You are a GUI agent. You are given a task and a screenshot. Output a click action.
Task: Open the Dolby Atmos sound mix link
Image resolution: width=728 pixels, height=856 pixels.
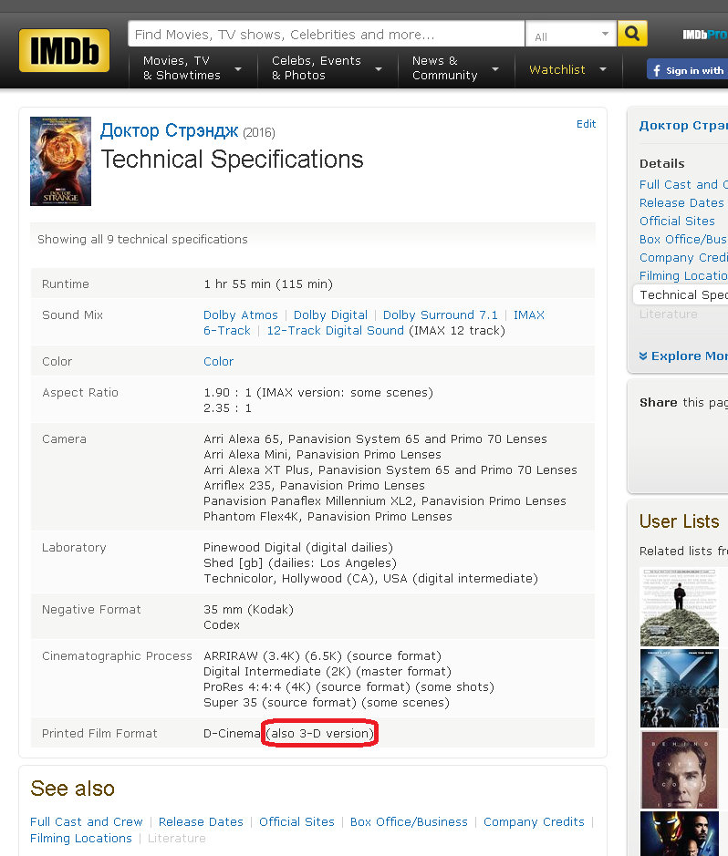click(241, 315)
